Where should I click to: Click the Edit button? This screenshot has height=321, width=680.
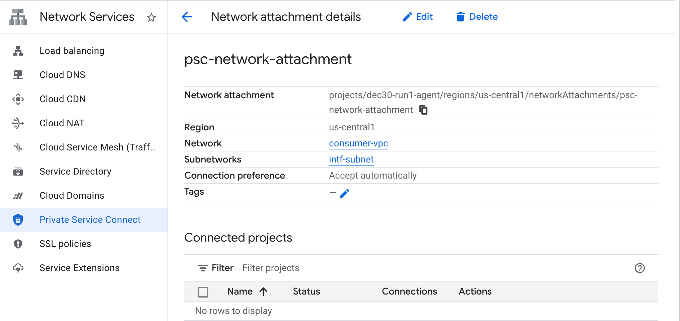(x=418, y=17)
